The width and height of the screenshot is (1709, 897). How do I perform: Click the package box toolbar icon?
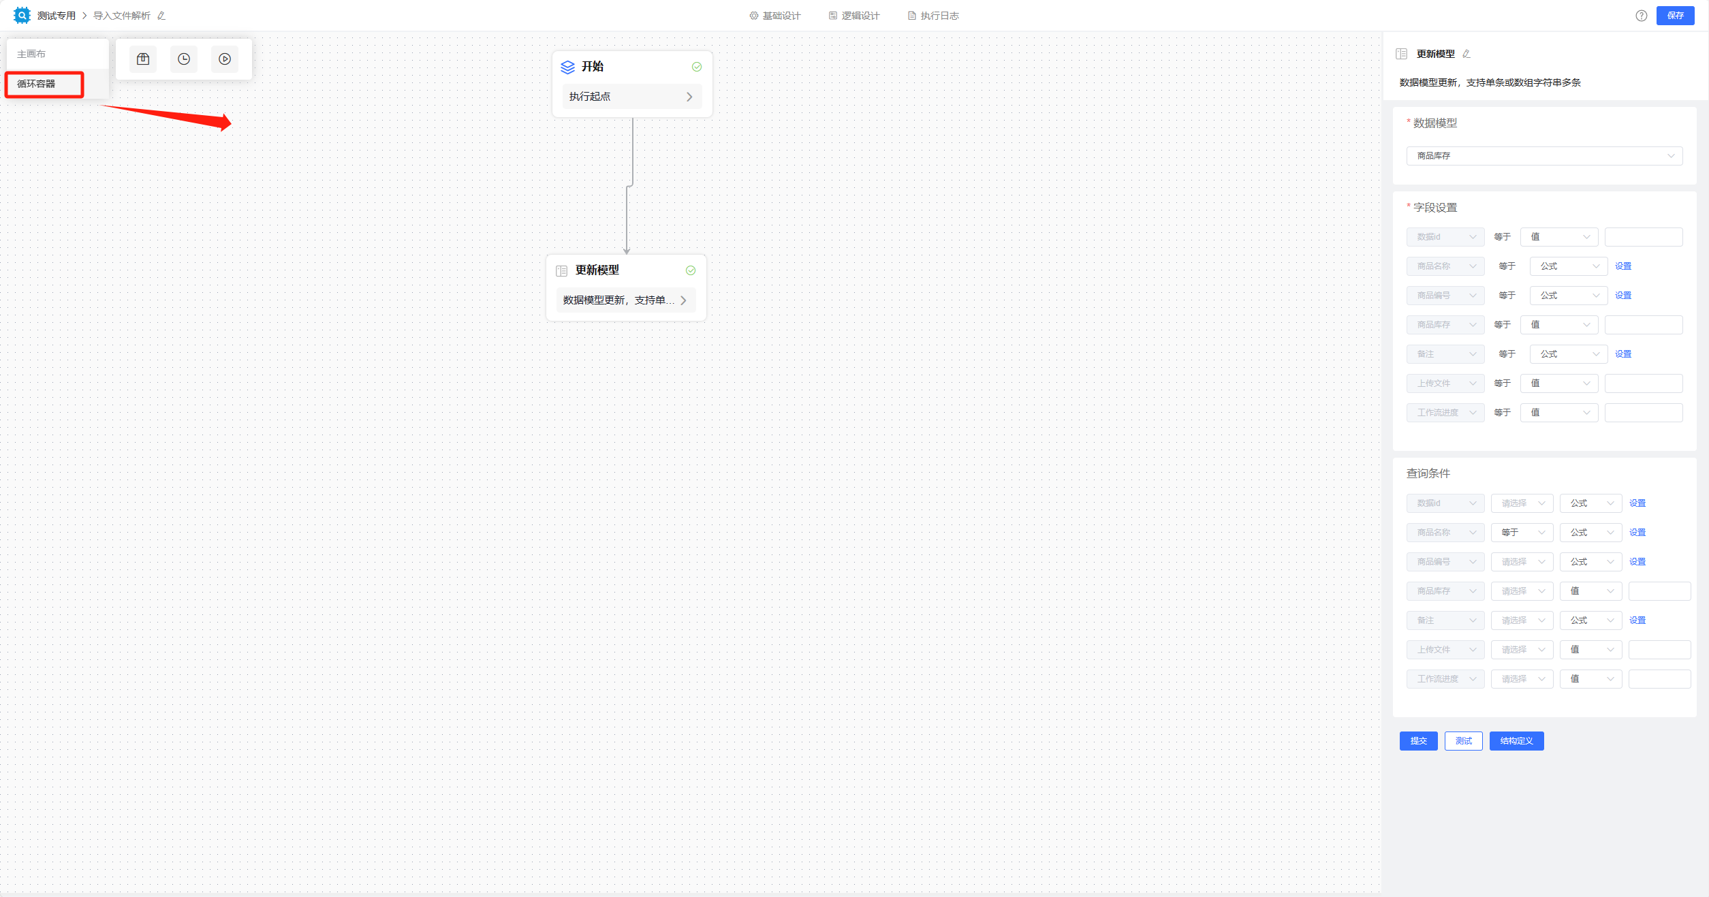[143, 59]
